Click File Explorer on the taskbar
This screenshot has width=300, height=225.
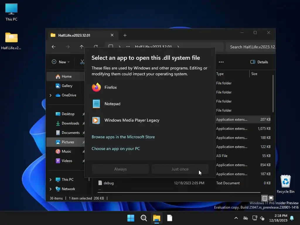tap(157, 218)
